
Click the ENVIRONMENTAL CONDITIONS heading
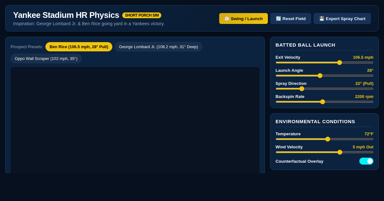315,122
